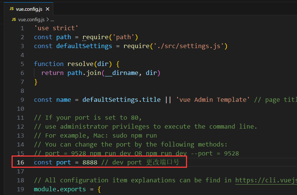
Task: Click __dirname on line 6
Action: click(x=121, y=73)
